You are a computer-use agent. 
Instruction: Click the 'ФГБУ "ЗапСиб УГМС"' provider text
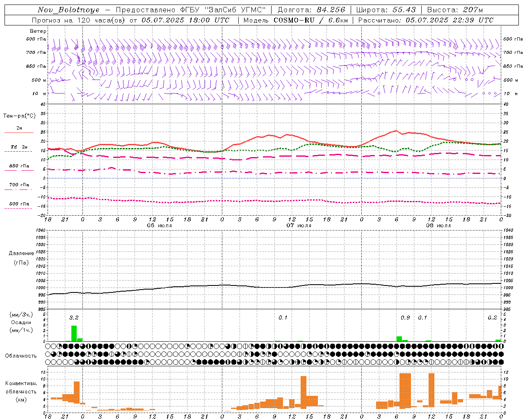pyautogui.click(x=223, y=10)
